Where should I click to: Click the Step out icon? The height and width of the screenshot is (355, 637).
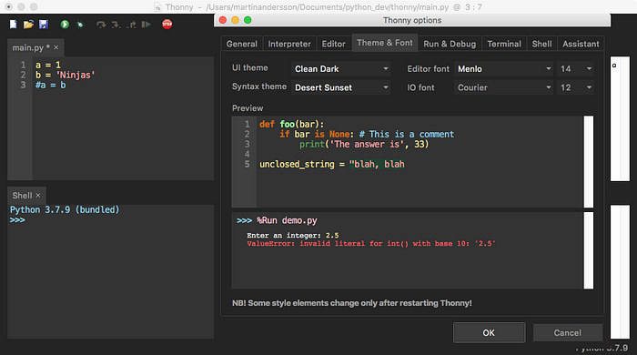[x=131, y=25]
